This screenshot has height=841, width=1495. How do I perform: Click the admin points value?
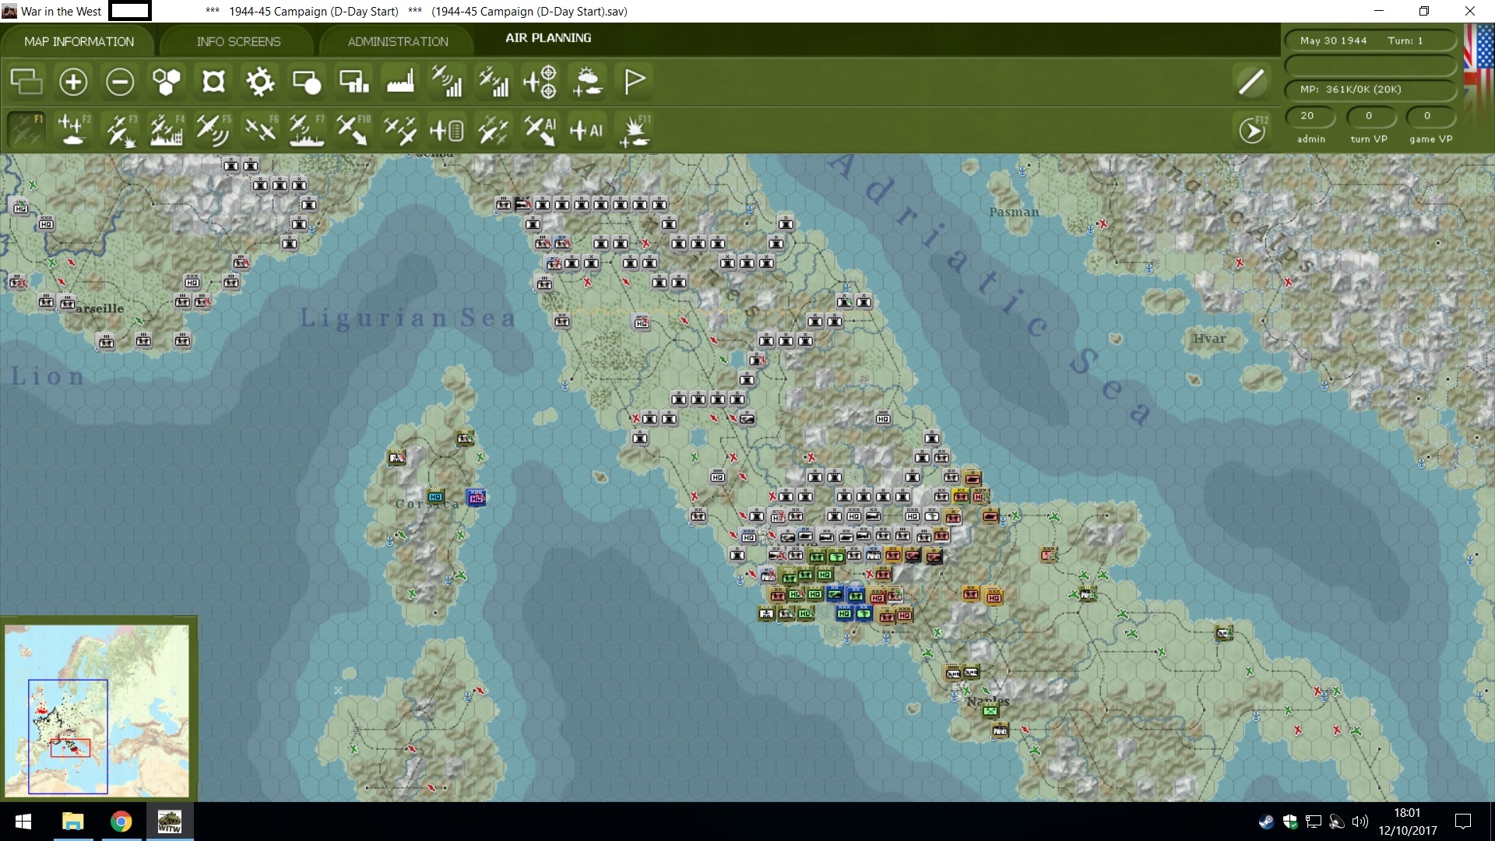[1310, 116]
